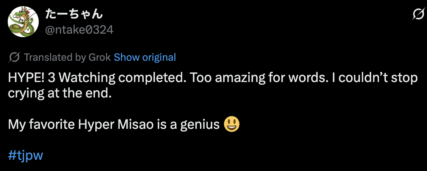Click Show original link
Image resolution: width=427 pixels, height=171 pixels.
tap(145, 58)
